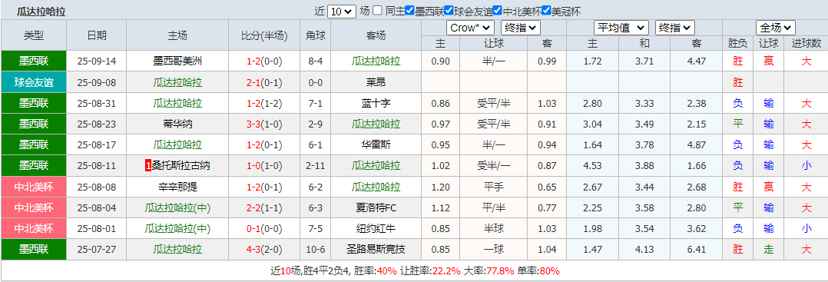Click the 比分(半场) column header
Image resolution: width=828 pixels, height=282 pixels.
[x=264, y=35]
